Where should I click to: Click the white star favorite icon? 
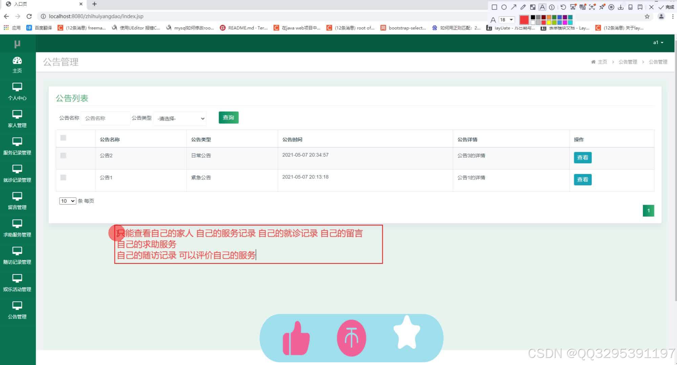pyautogui.click(x=407, y=332)
